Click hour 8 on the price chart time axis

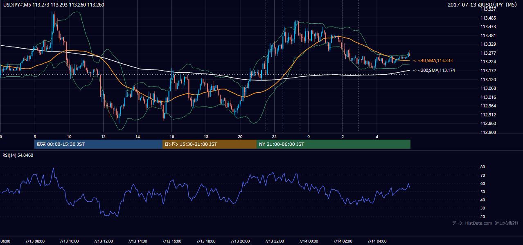35,136
